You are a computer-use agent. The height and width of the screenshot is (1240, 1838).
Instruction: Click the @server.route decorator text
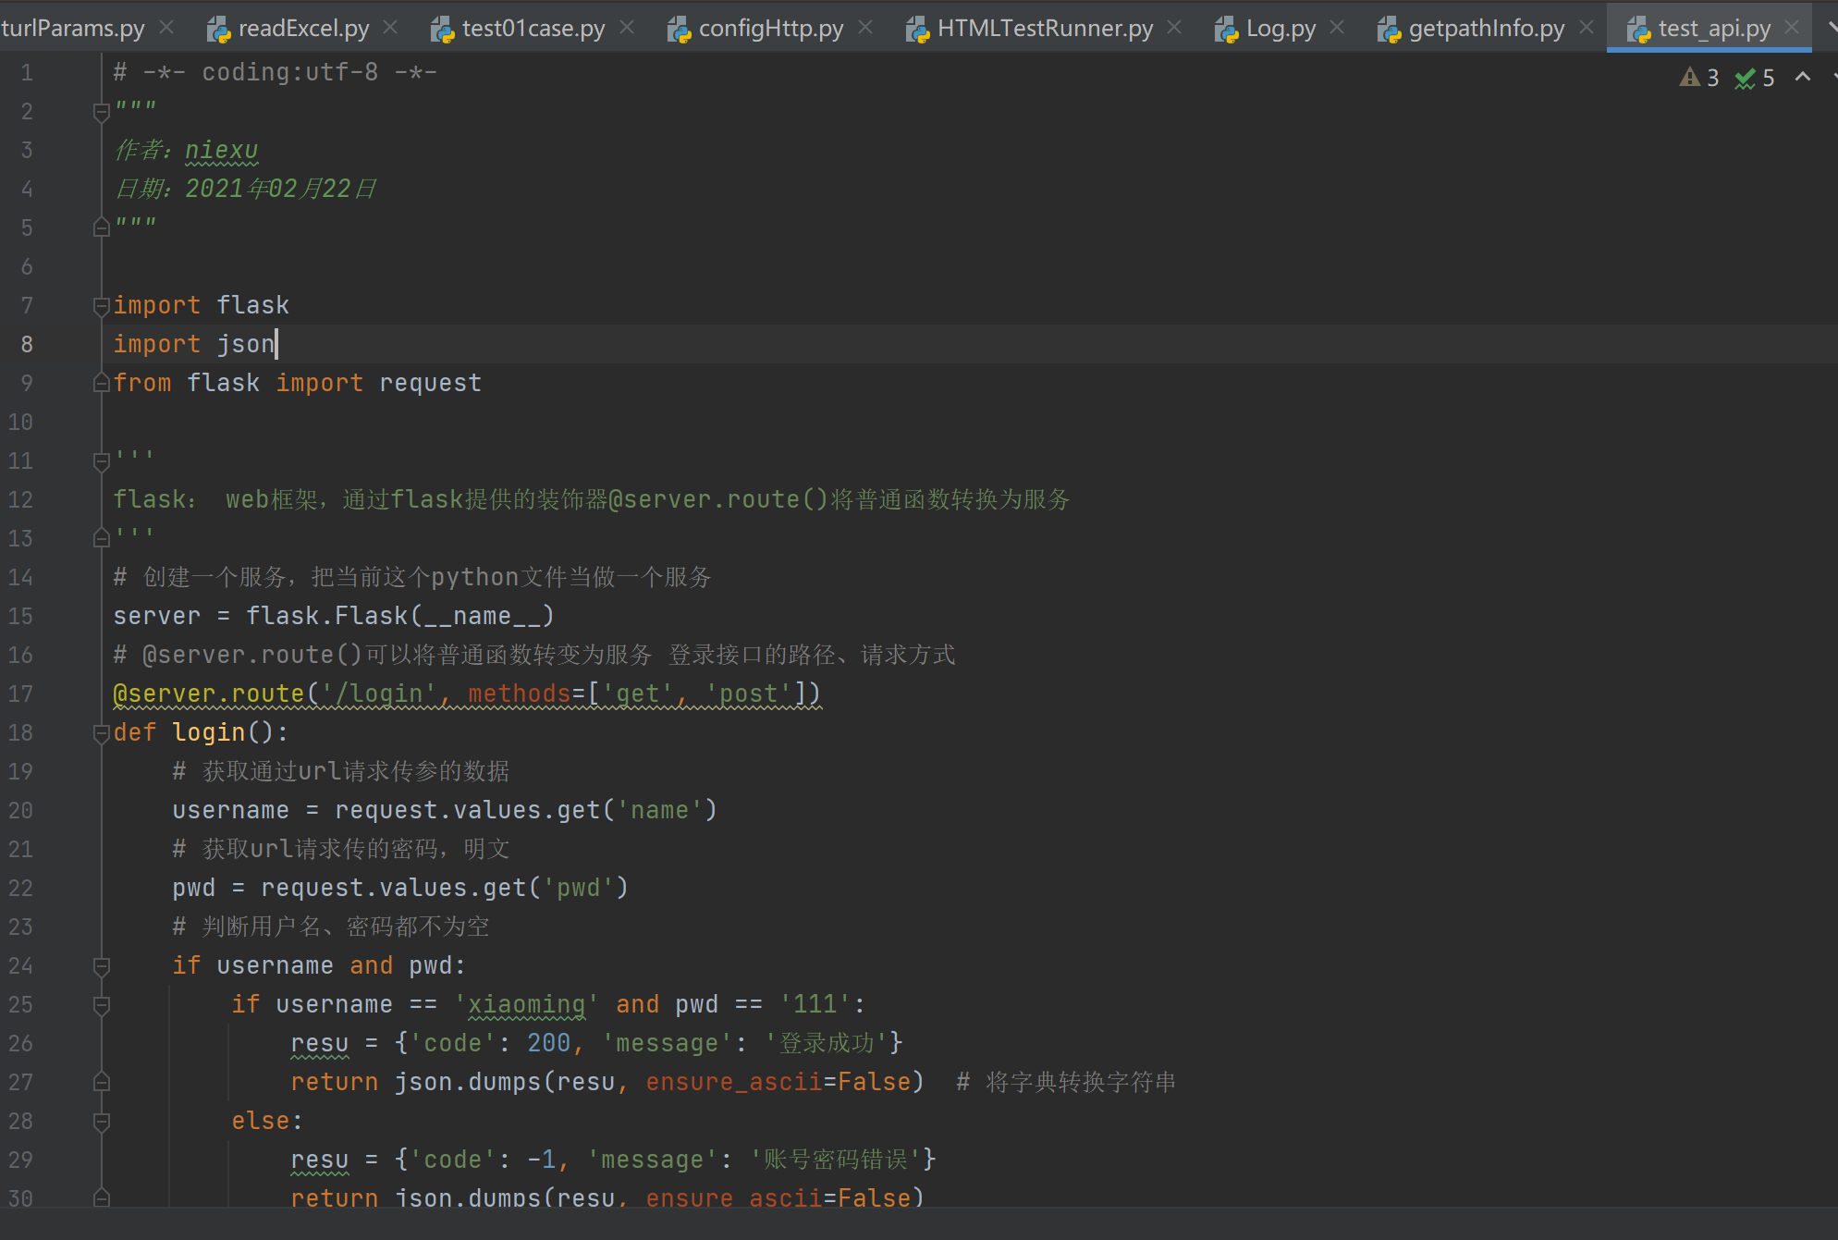click(210, 694)
